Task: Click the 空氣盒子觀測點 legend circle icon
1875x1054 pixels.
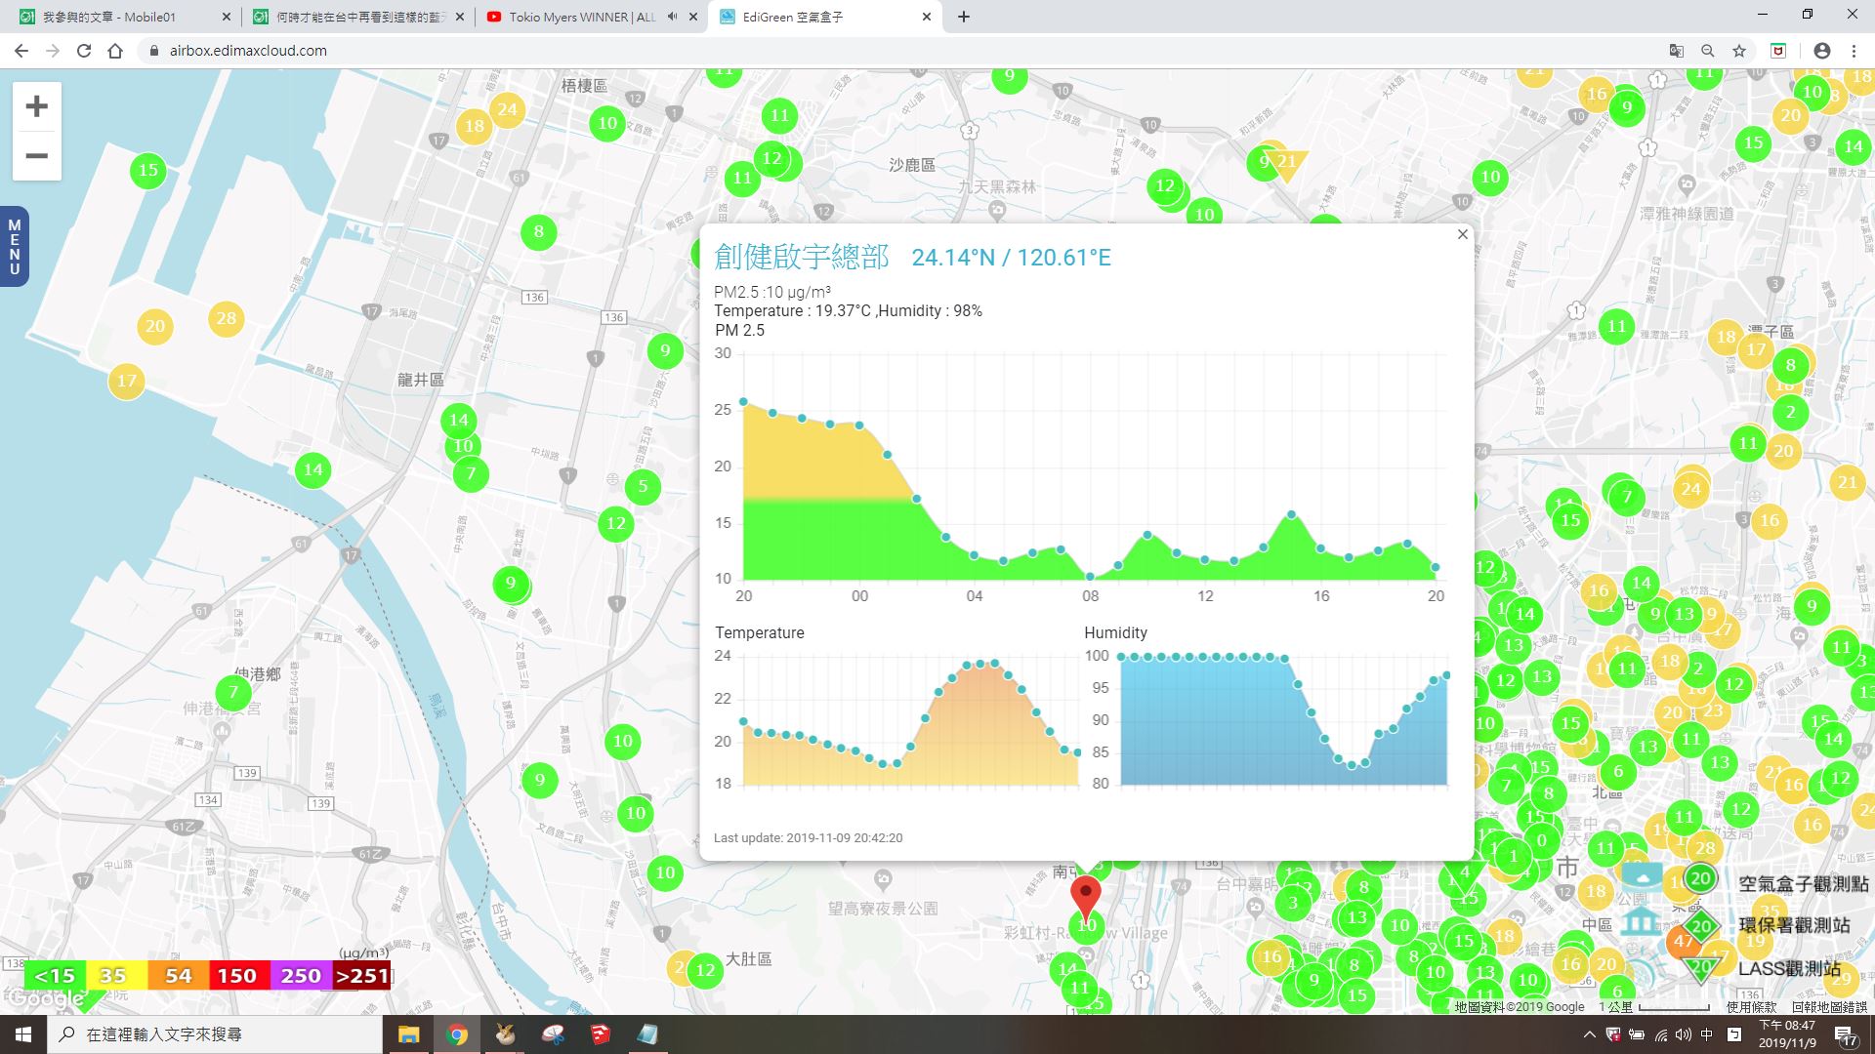Action: point(1700,879)
